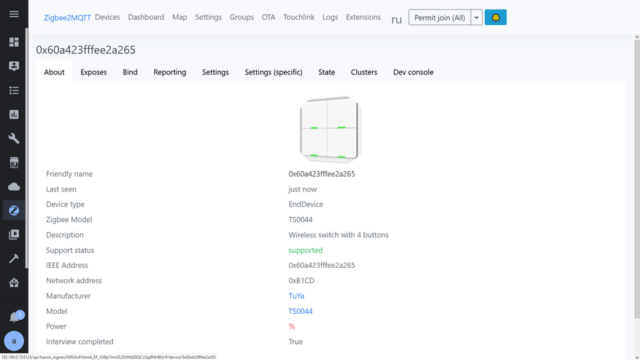The image size is (640, 360).
Task: Open the Zigbee2MQTT sidebar icon
Action: (x=14, y=210)
